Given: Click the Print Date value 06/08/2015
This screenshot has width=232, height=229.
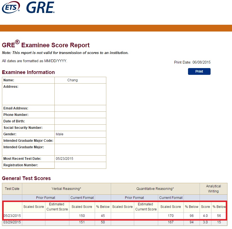Looking at the screenshot, I should (x=202, y=62).
